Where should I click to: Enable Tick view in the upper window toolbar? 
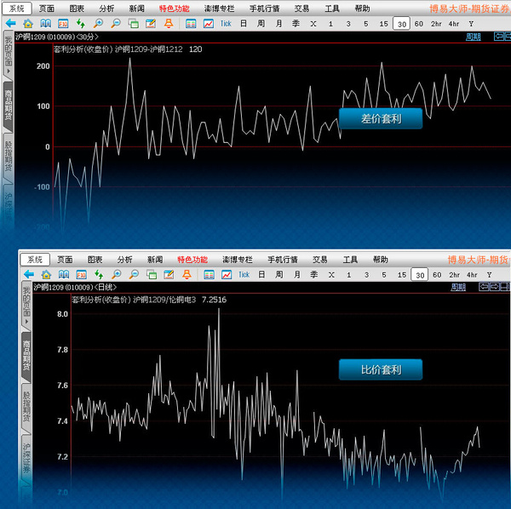[226, 23]
